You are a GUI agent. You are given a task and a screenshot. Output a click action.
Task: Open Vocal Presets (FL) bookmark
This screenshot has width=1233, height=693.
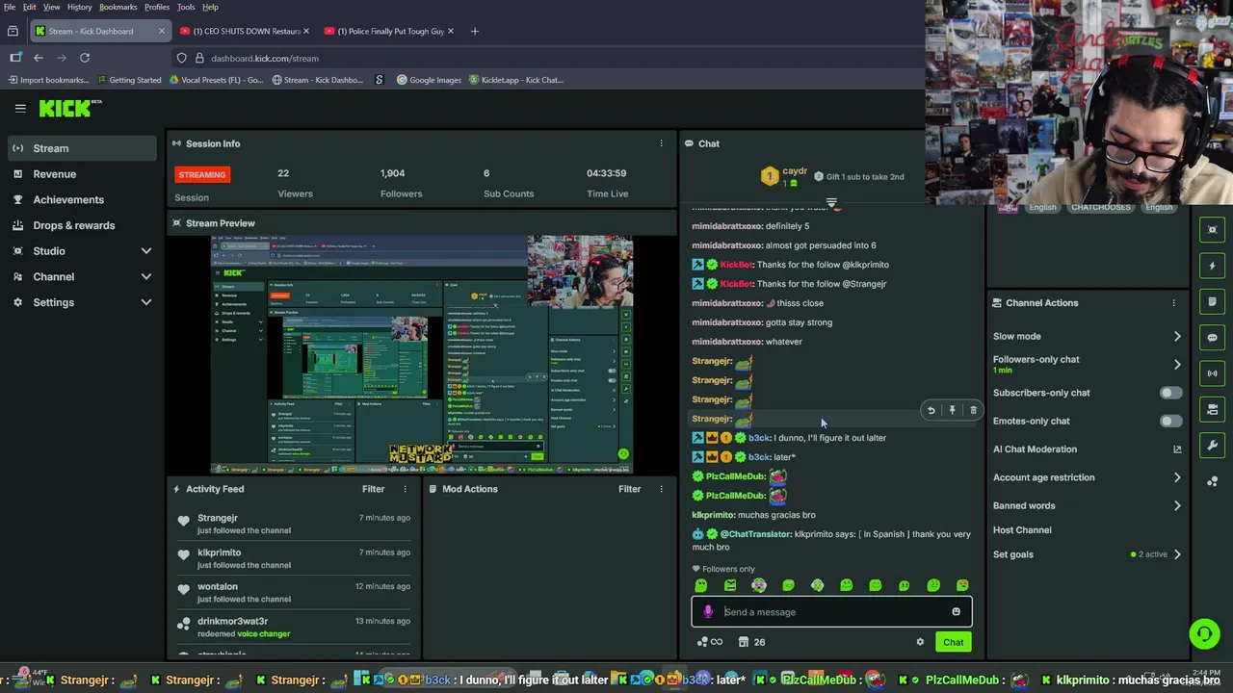(215, 80)
